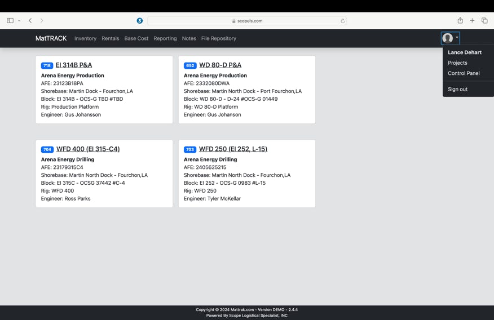Click Sign out in dropdown
The image size is (494, 320).
pos(457,89)
